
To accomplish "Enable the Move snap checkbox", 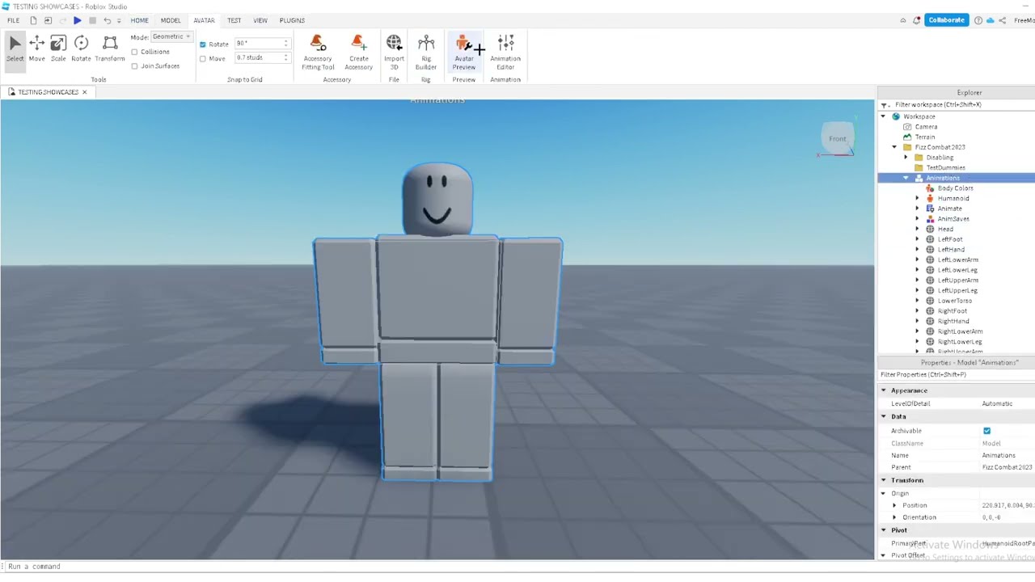I will click(203, 58).
